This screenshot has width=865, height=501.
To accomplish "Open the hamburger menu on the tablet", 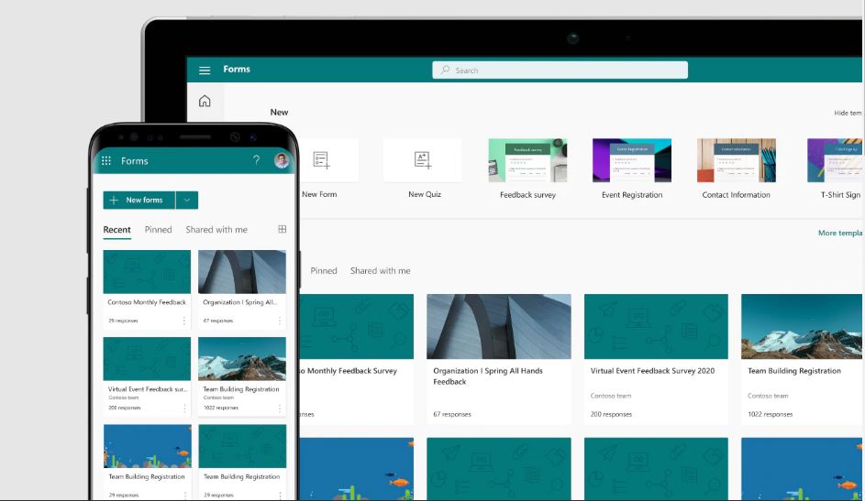I will (205, 70).
